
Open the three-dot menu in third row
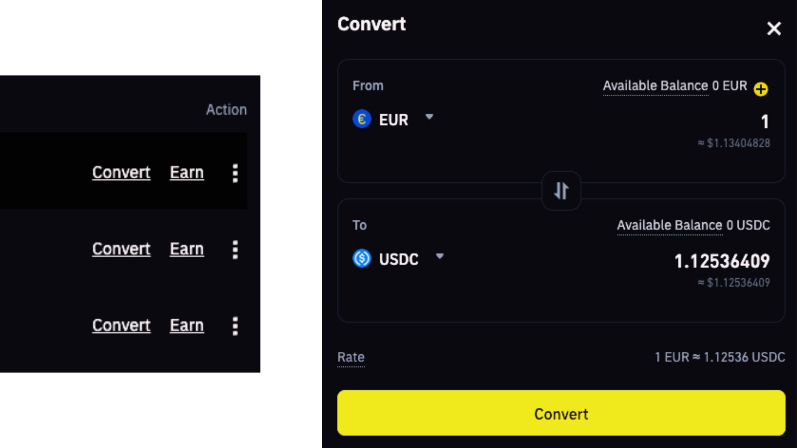click(x=235, y=326)
